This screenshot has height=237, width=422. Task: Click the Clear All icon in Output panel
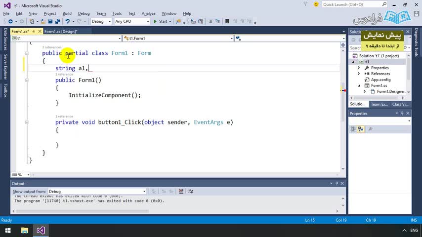tap(181, 191)
